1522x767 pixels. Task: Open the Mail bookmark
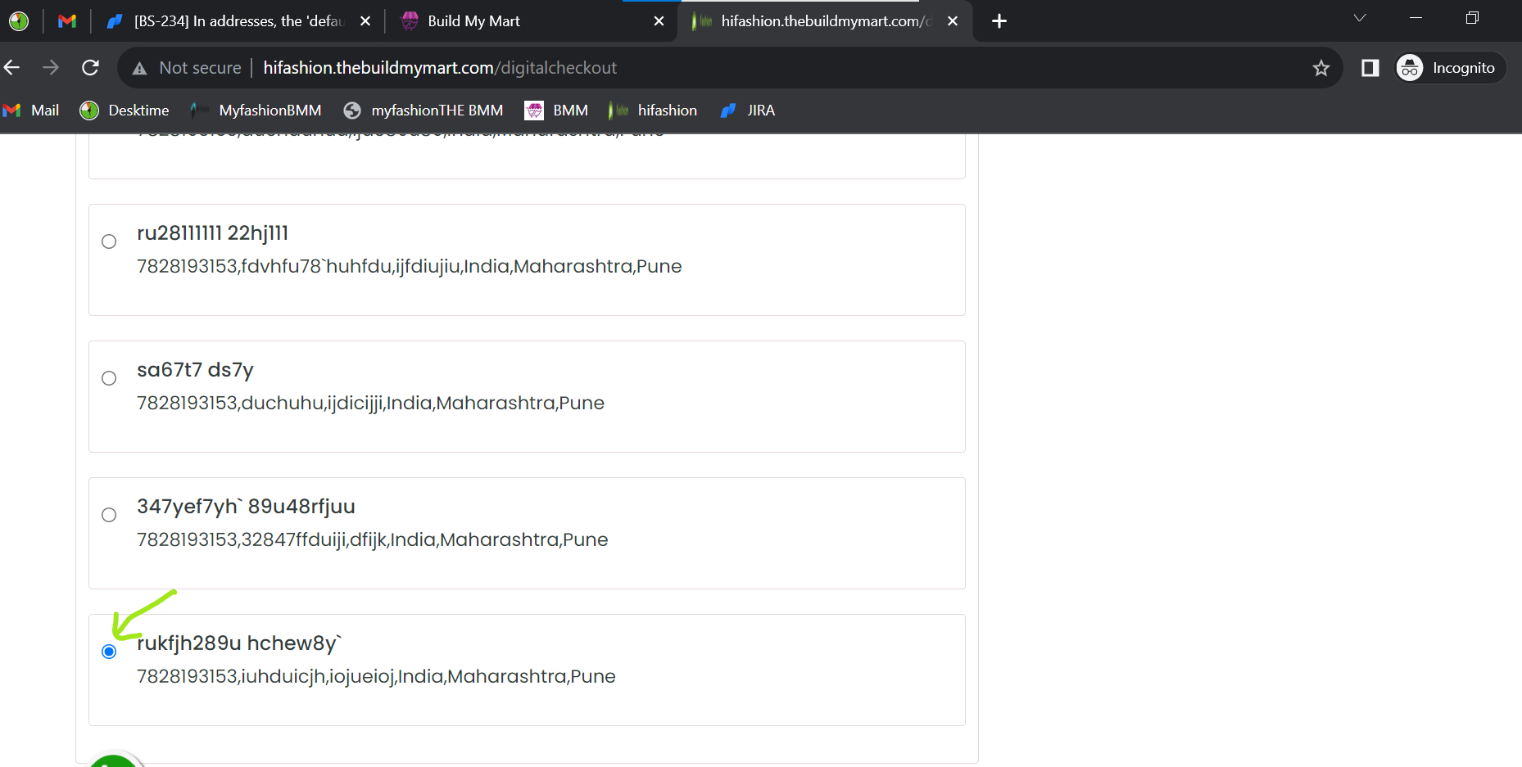click(x=32, y=111)
